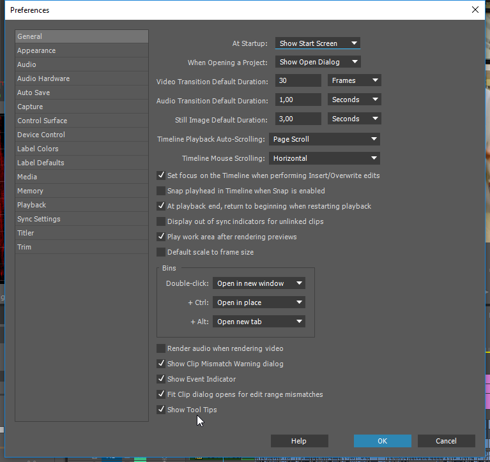The width and height of the screenshot is (490, 462).
Task: Toggle Fit Clip dialog opens checkbox
Action: [161, 394]
